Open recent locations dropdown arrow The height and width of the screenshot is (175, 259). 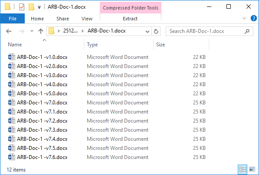(x=32, y=31)
